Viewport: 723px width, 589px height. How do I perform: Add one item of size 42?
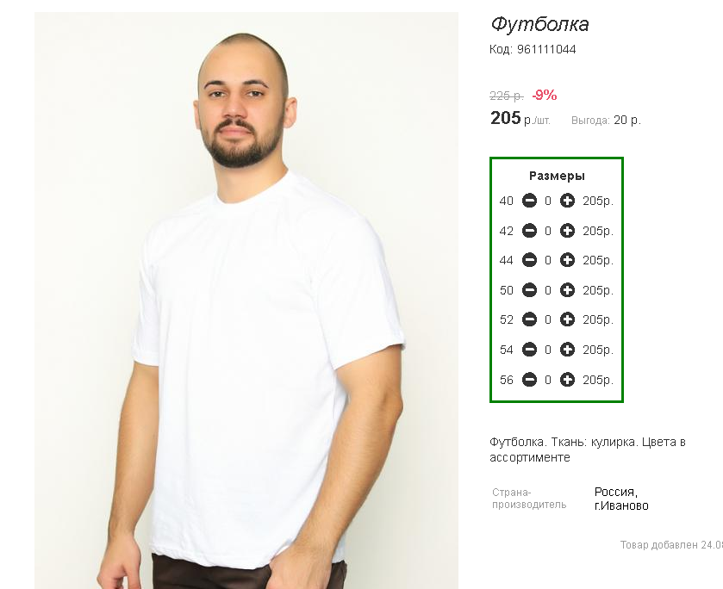pos(567,231)
